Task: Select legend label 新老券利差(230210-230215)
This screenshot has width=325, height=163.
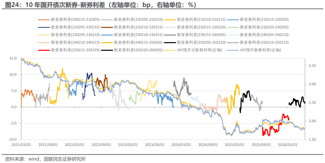Action: pos(138,35)
